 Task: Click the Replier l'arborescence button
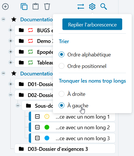click(92, 24)
